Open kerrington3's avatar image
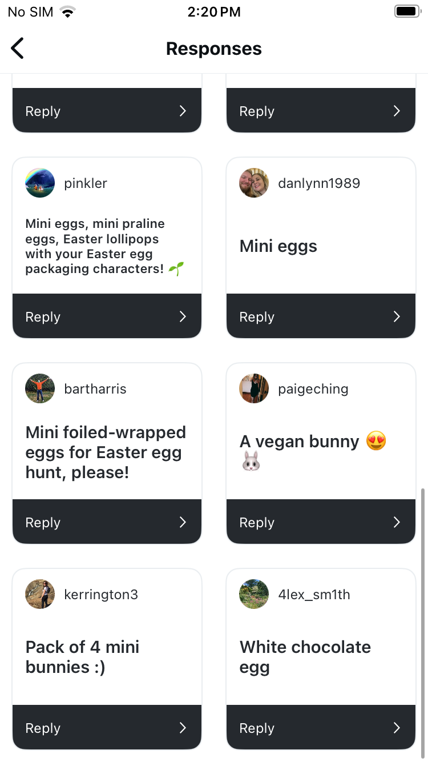 pos(40,594)
